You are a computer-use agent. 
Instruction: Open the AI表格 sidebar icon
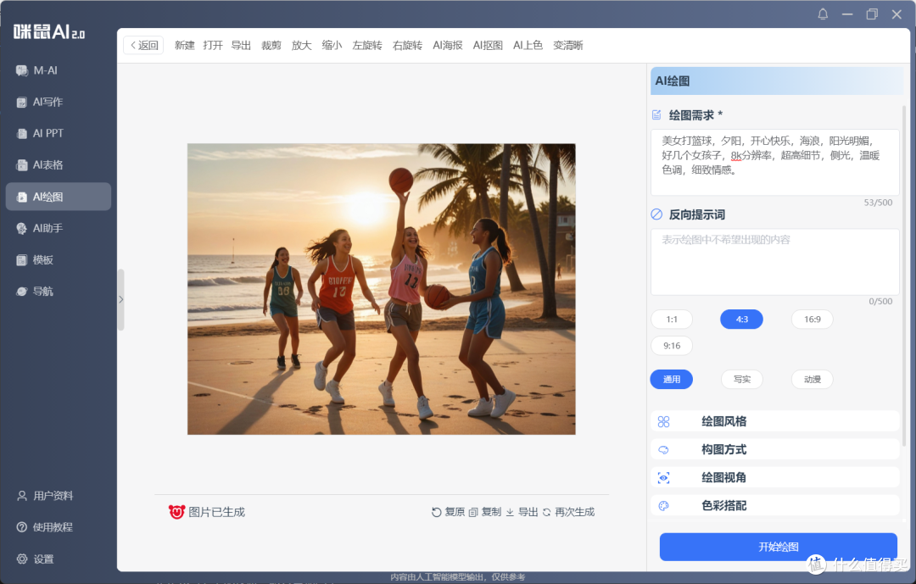click(x=21, y=165)
